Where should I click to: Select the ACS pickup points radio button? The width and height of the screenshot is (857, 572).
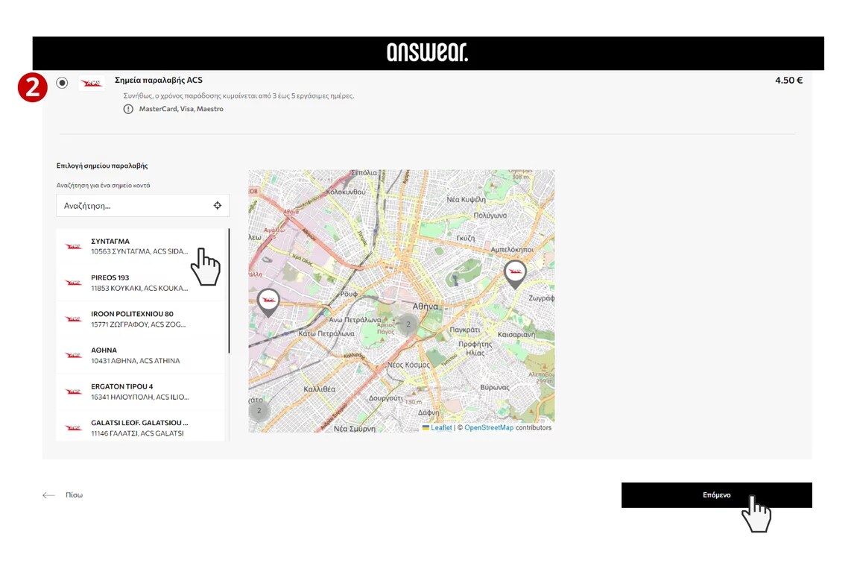[x=62, y=83]
